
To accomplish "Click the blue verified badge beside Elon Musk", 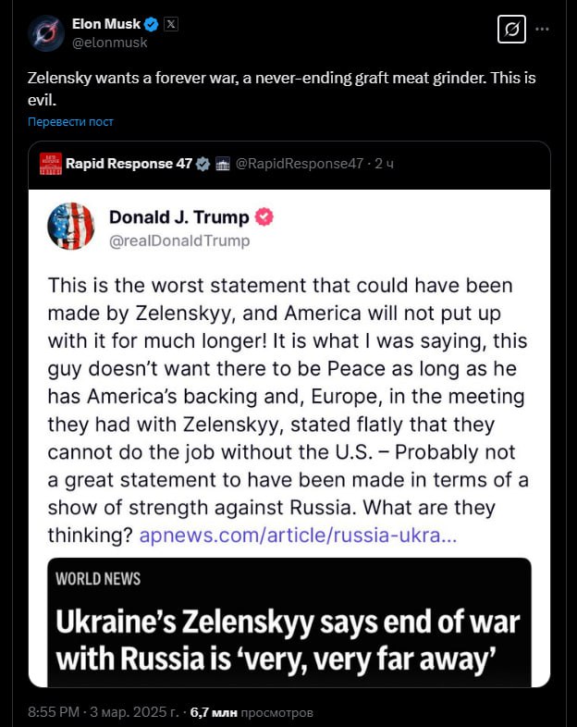I will [152, 24].
